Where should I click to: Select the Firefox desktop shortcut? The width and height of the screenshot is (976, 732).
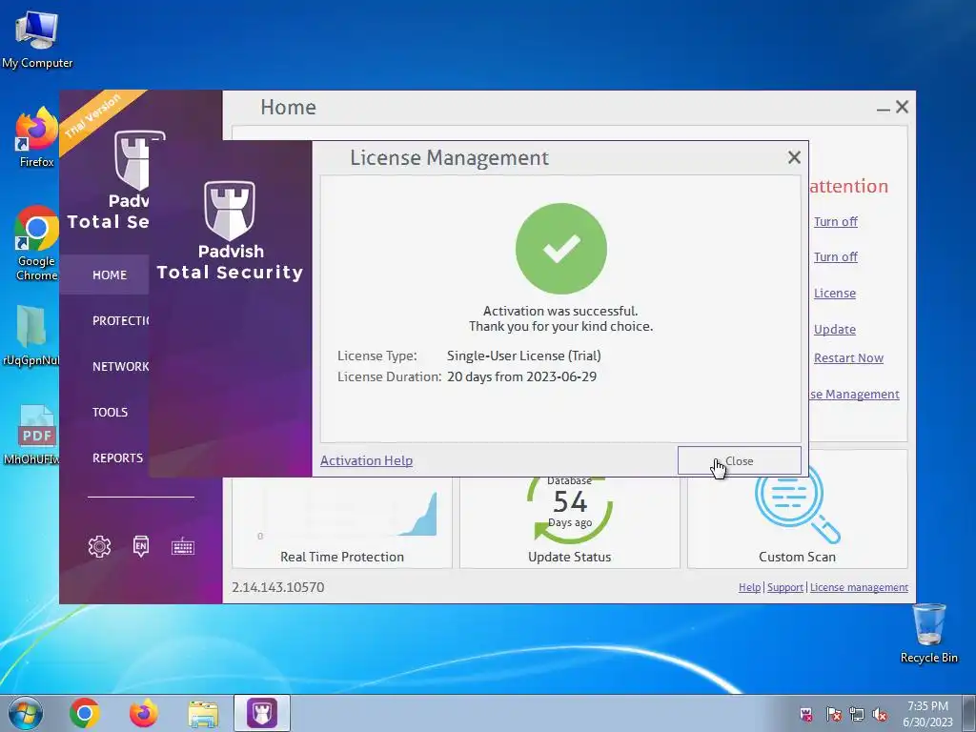click(x=37, y=137)
